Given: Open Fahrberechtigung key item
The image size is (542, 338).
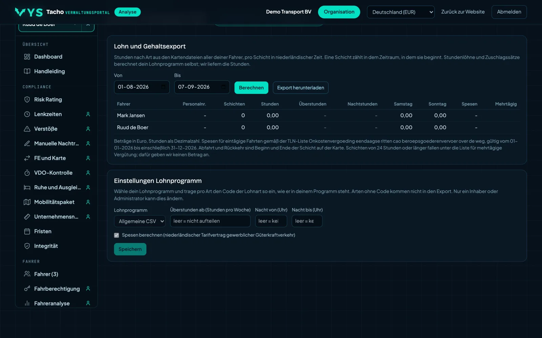Looking at the screenshot, I should click(x=56, y=289).
